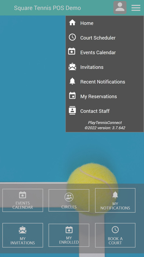The width and height of the screenshot is (144, 257).
Task: Open the Circles tile
Action: (69, 200)
